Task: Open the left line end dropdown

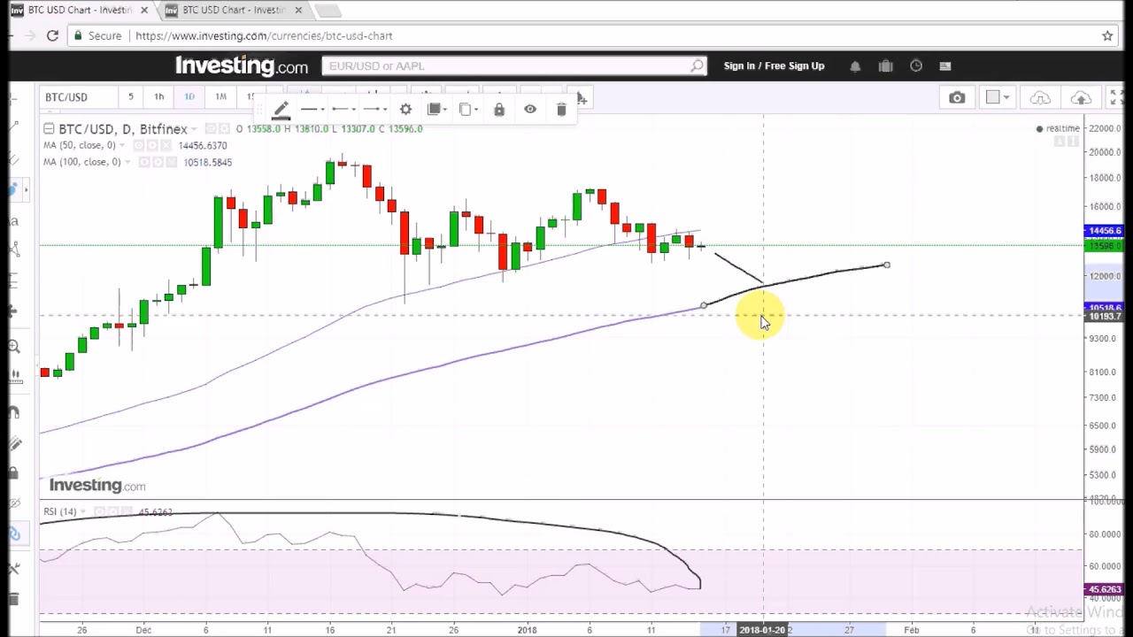Action: pyautogui.click(x=343, y=109)
